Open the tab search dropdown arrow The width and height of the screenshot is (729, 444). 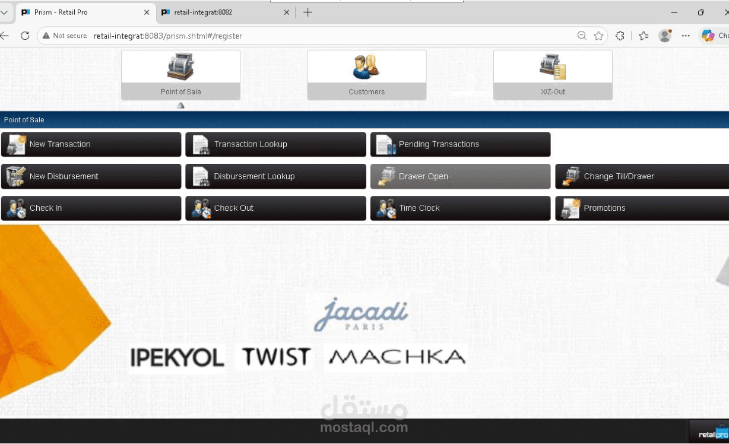coord(5,12)
